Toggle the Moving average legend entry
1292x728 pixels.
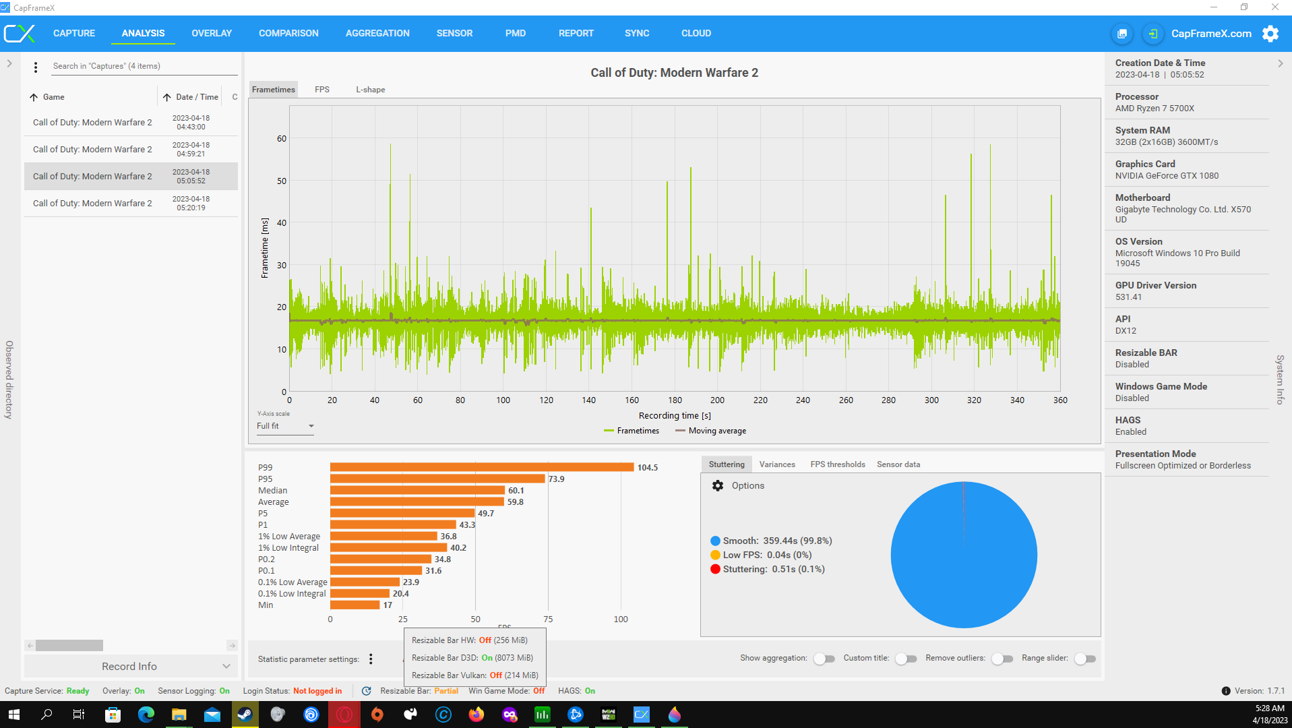tap(710, 431)
